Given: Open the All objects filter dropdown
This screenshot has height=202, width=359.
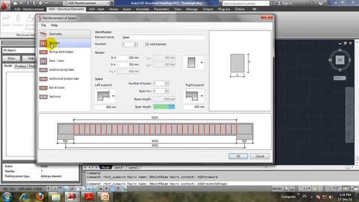Looking at the screenshot, I should pyautogui.click(x=19, y=50).
